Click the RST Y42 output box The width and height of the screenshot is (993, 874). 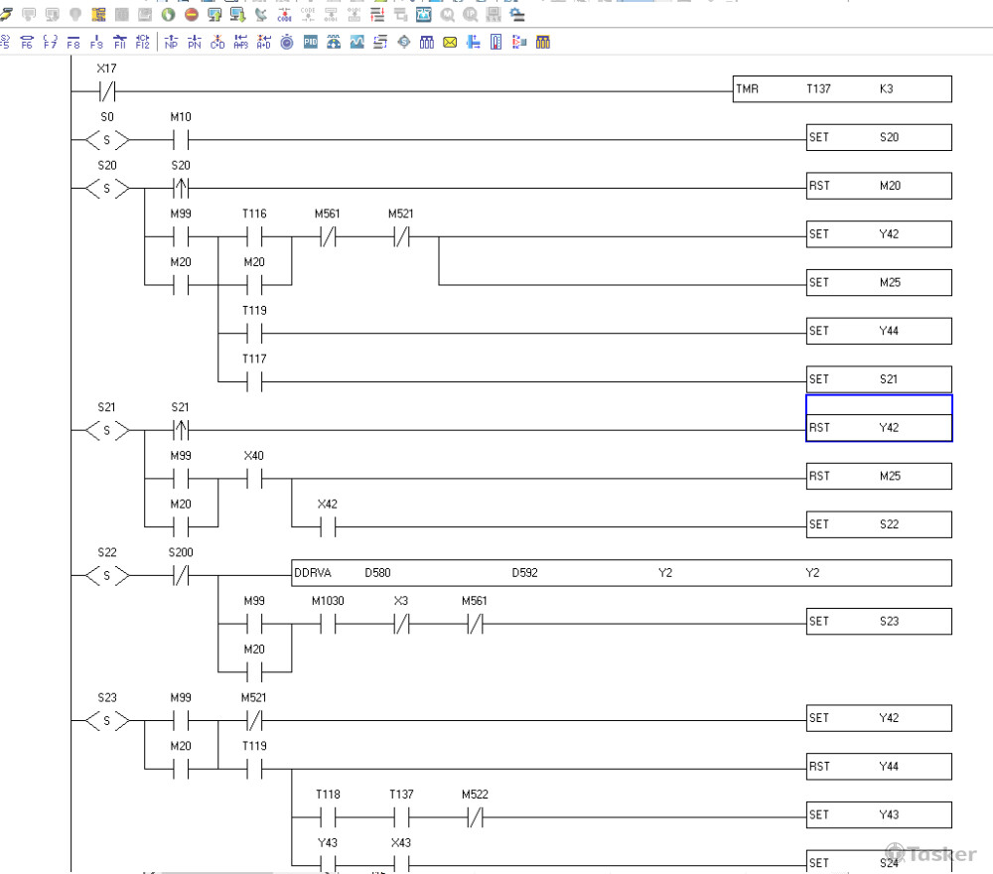878,428
